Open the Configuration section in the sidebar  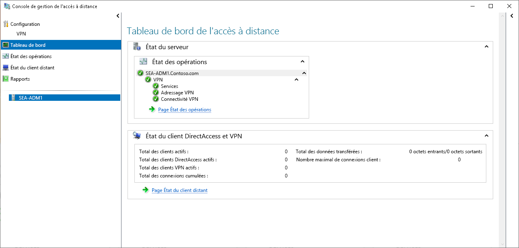click(x=25, y=24)
